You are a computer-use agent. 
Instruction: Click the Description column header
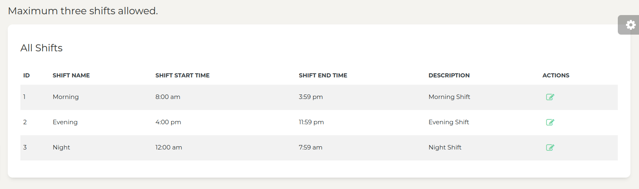click(449, 75)
